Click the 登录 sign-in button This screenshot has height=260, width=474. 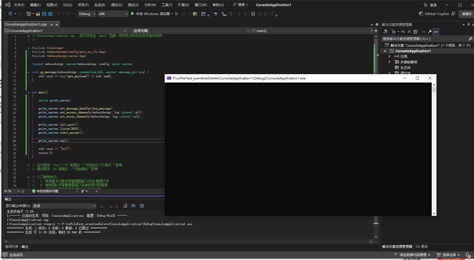[x=430, y=5]
